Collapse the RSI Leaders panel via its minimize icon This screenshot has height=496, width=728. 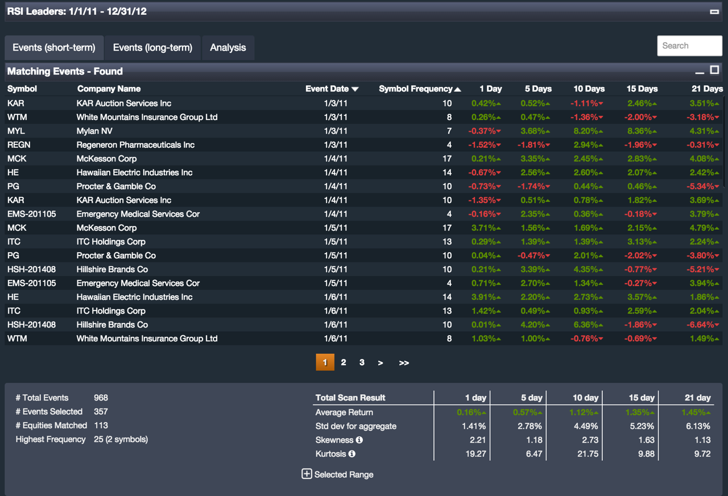[x=713, y=11]
